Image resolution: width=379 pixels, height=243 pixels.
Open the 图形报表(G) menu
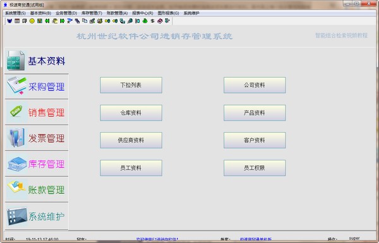(x=168, y=13)
